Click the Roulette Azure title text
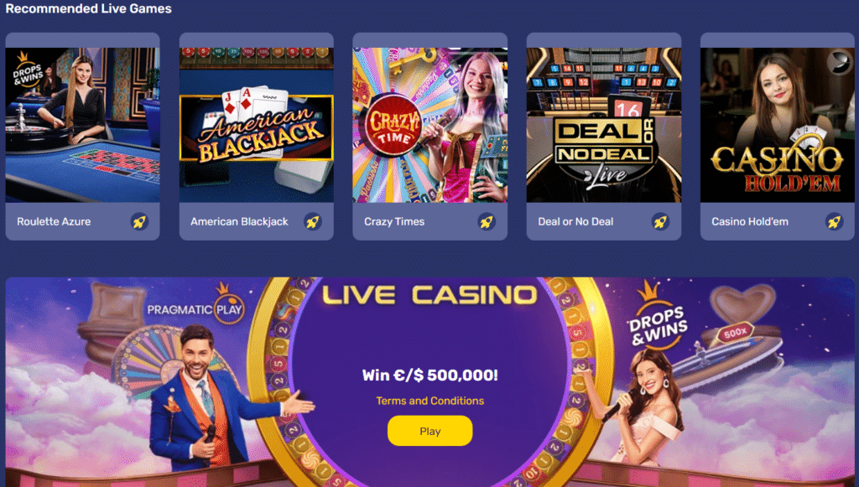The width and height of the screenshot is (859, 487). [x=54, y=221]
